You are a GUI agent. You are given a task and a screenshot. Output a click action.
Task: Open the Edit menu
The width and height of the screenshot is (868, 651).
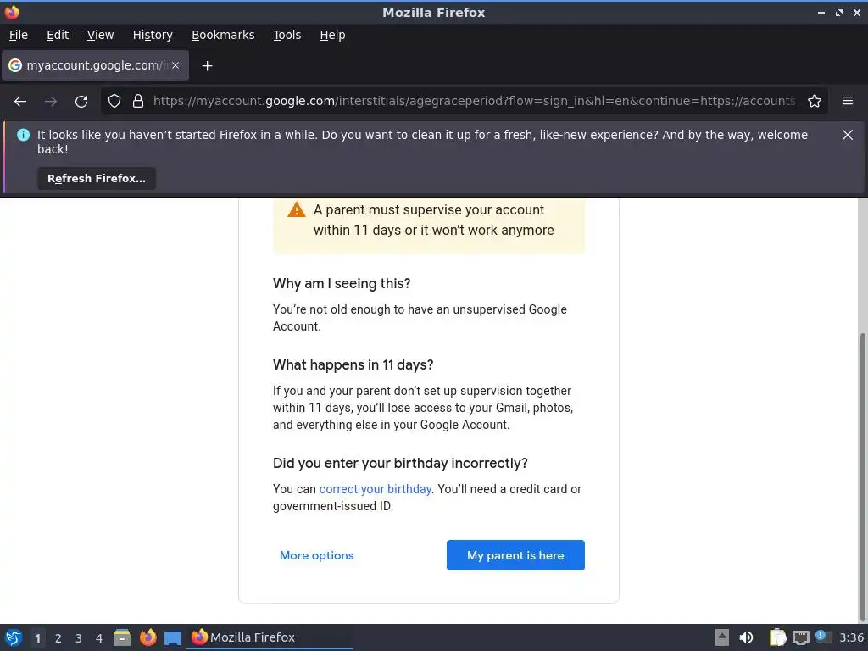click(58, 35)
